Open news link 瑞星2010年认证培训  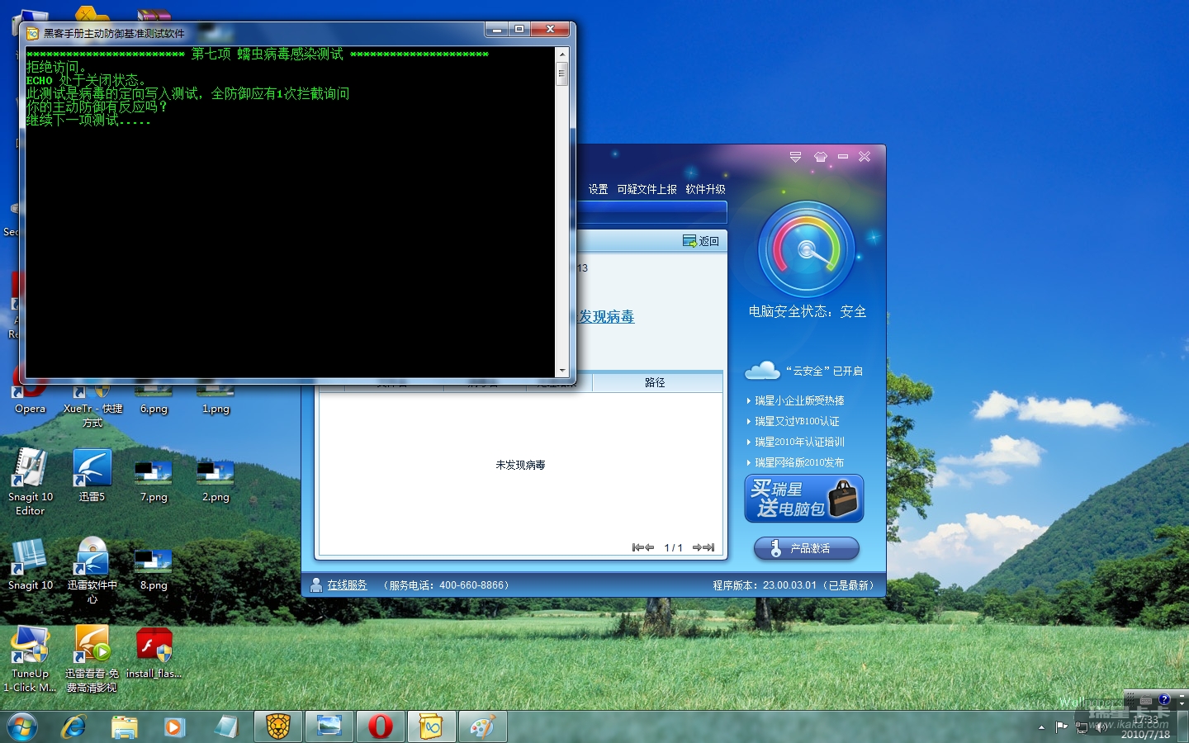[x=799, y=442]
